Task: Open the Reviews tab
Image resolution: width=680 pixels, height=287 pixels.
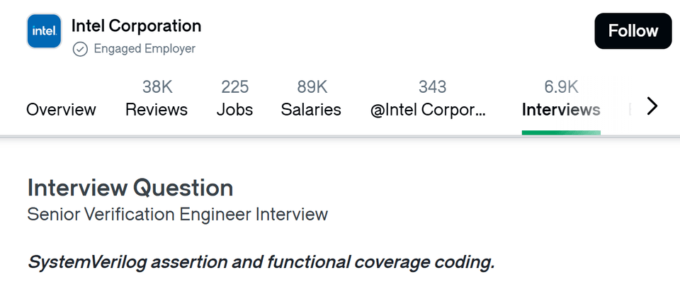Action: pyautogui.click(x=157, y=110)
